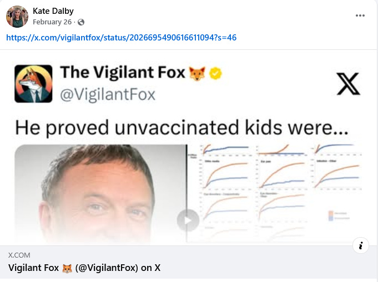Click Kate Dalby's profile picture
This screenshot has width=378, height=282.
17,17
